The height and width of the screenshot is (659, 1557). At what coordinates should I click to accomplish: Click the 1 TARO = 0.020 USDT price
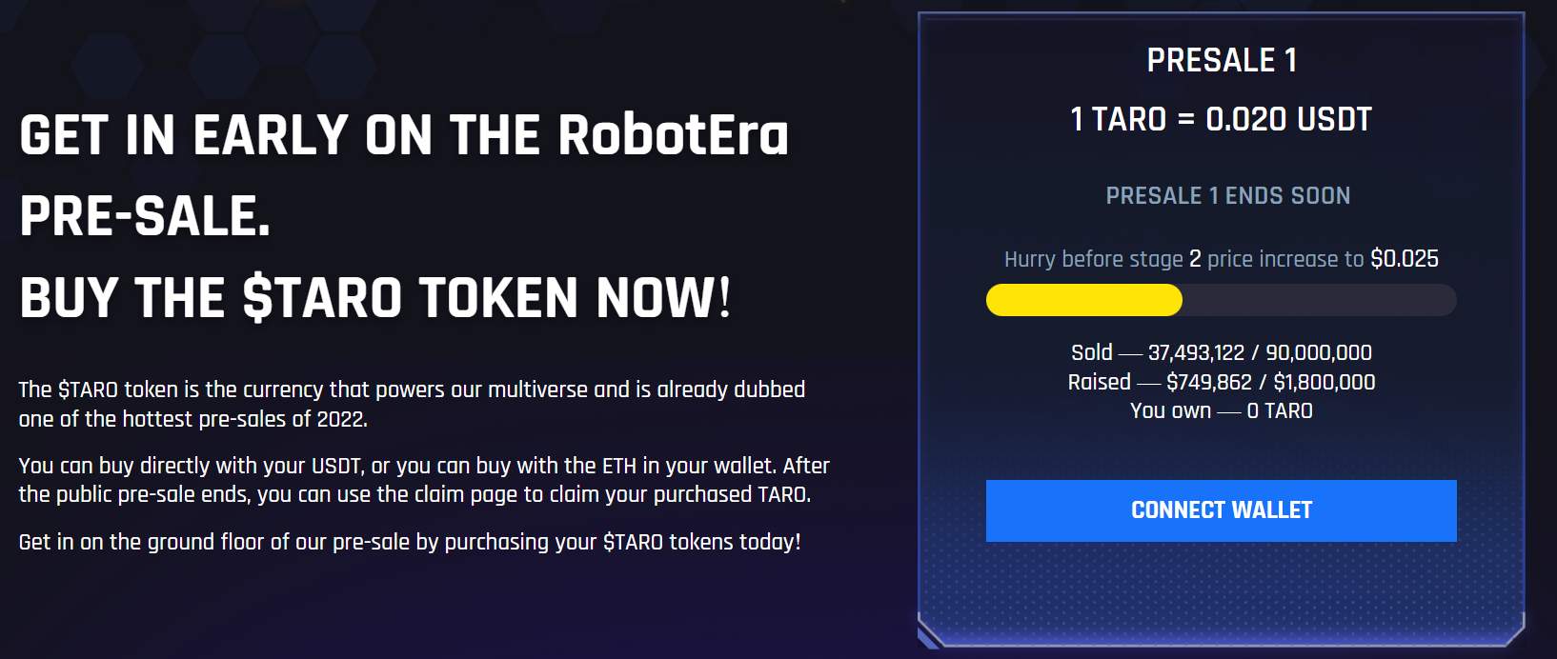click(x=1222, y=119)
